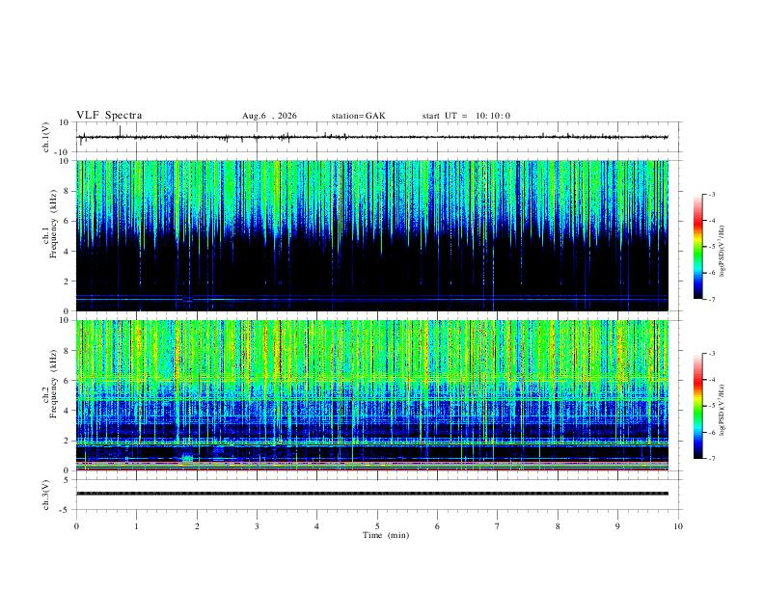
Task: Click the ch.2 spectrogram panel
Action: [372, 395]
